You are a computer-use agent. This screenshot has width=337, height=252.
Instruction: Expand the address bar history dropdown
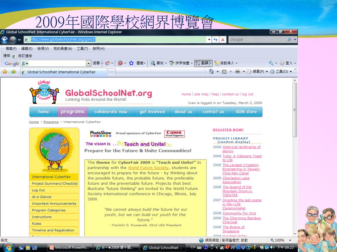209,40
